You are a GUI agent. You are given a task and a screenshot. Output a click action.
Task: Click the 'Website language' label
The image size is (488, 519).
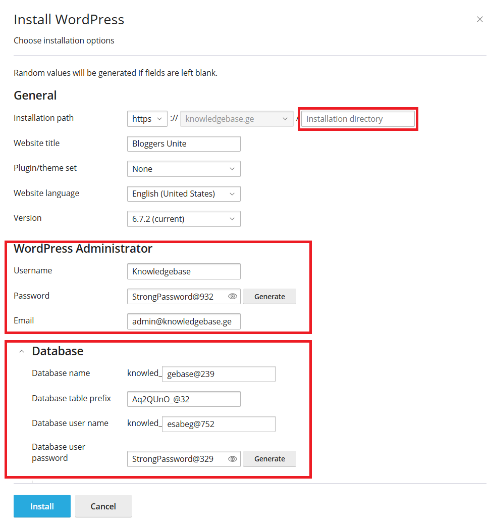(x=46, y=194)
